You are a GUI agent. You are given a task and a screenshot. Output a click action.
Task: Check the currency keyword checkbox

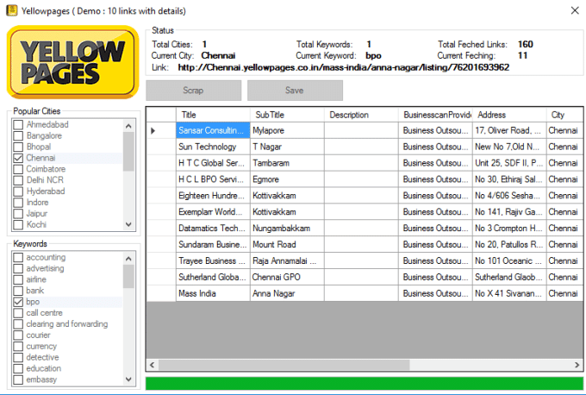pyautogui.click(x=18, y=347)
